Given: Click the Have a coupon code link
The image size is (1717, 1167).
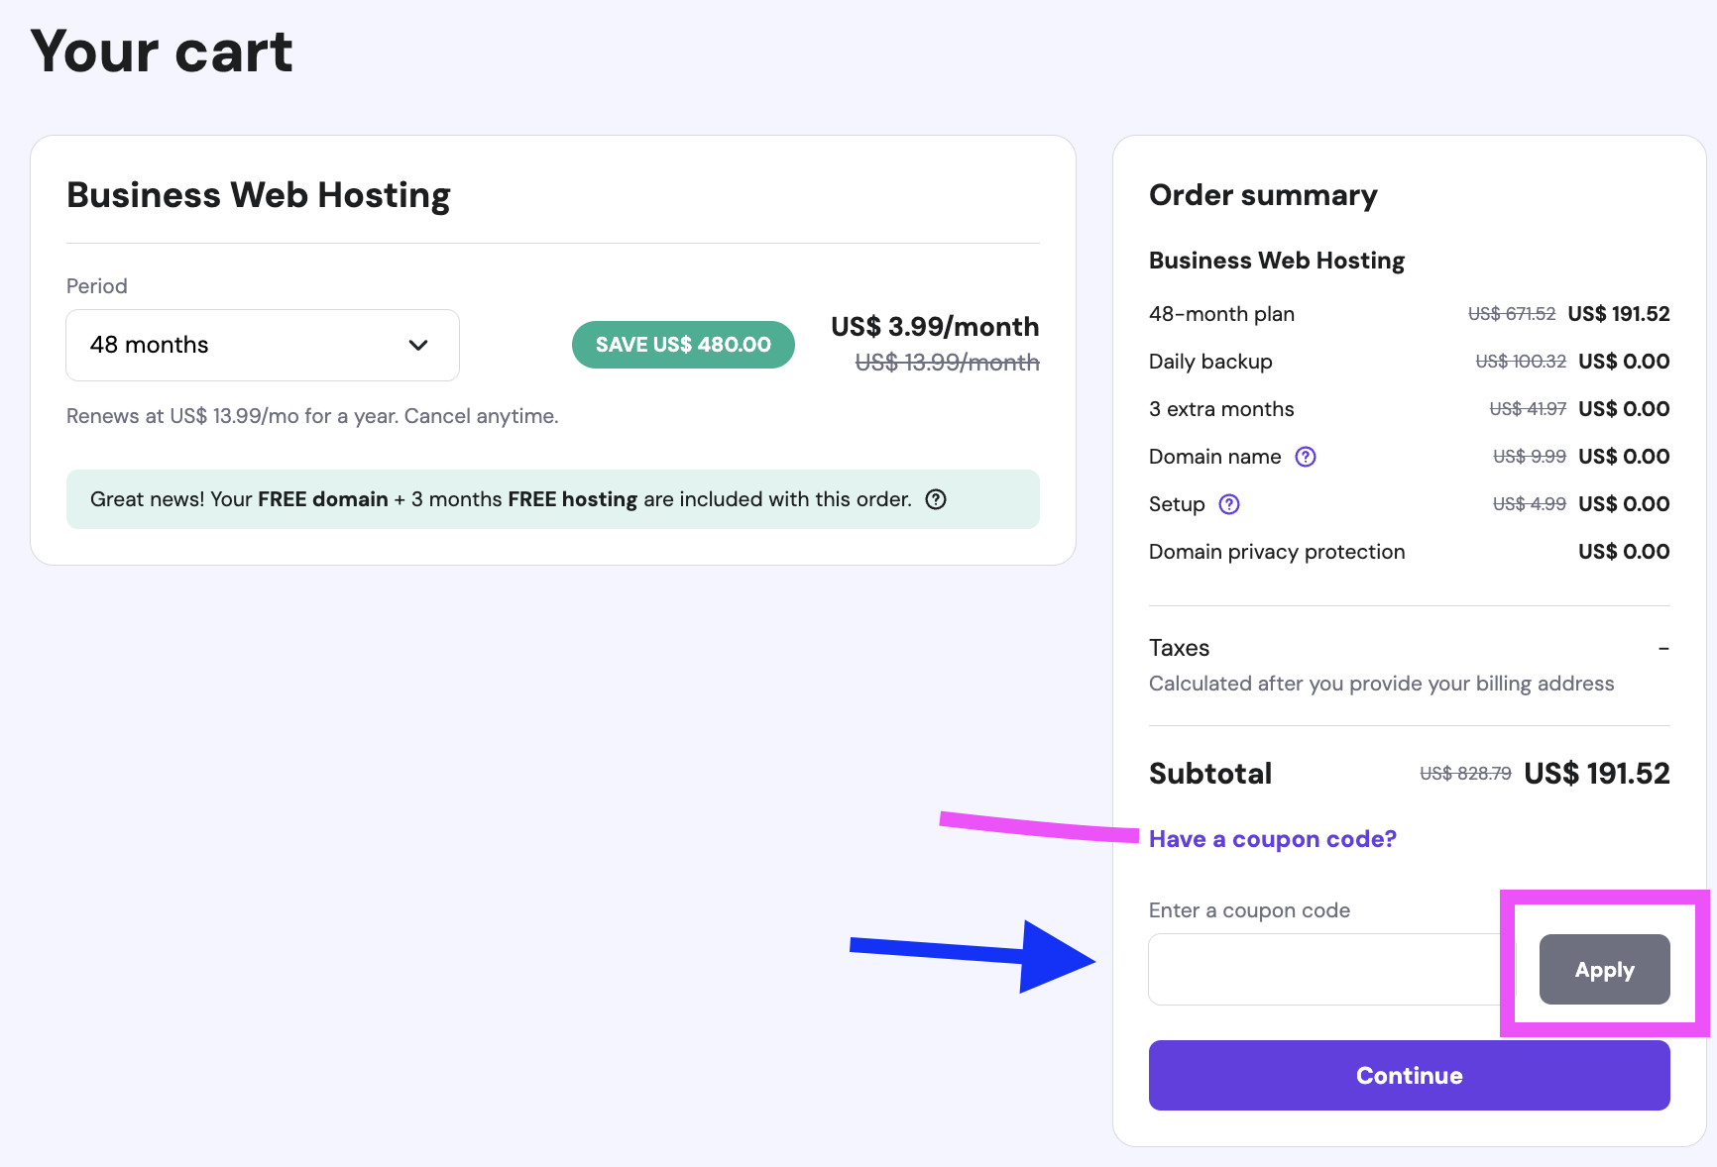Looking at the screenshot, I should [1272, 838].
